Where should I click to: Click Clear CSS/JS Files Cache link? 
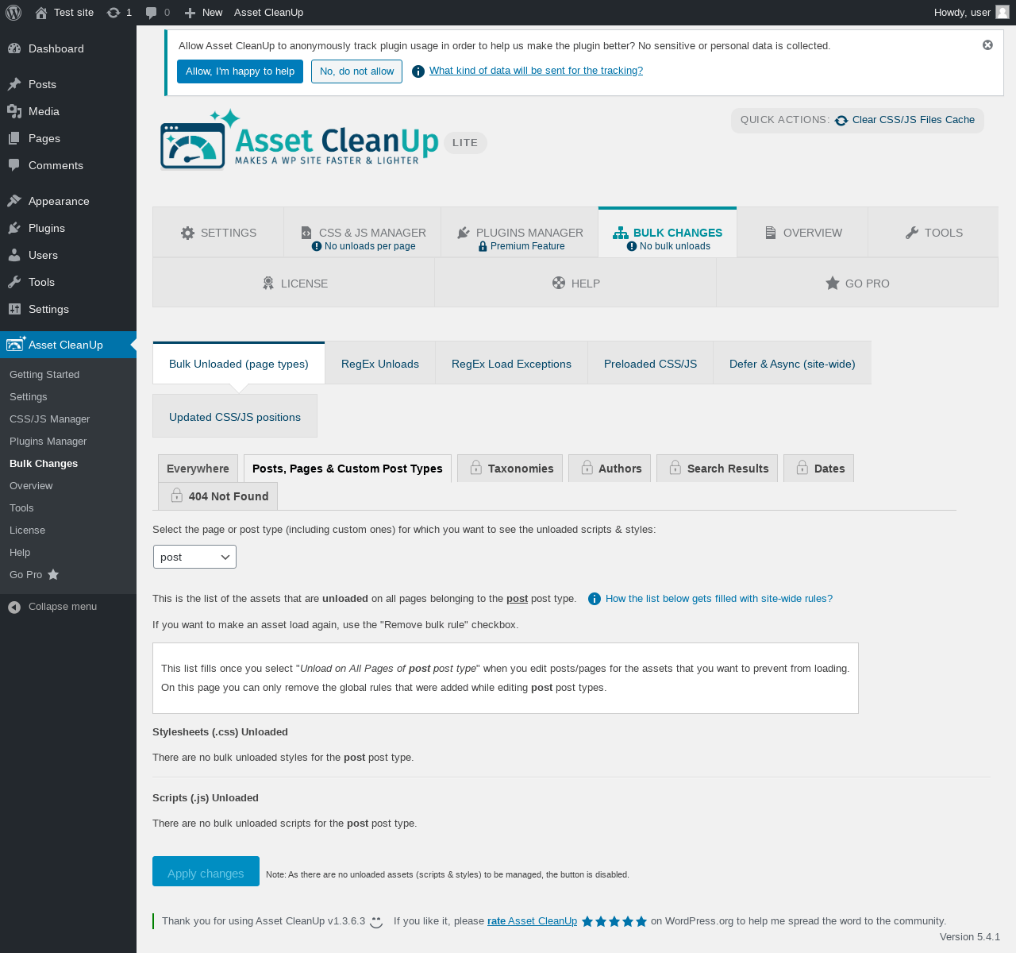[x=914, y=120]
